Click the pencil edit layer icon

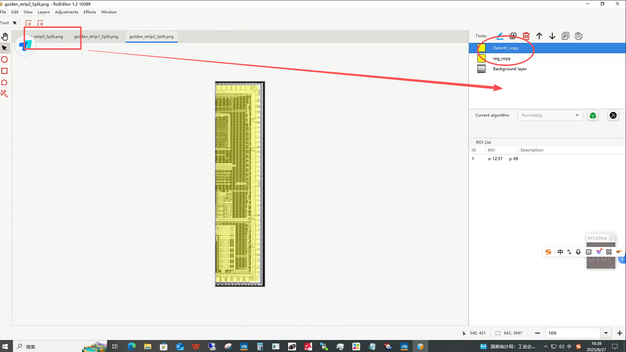coord(500,36)
